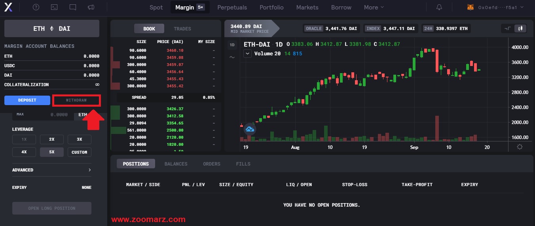Open the chat bubble icon
This screenshot has height=226, width=535.
tap(73, 7)
